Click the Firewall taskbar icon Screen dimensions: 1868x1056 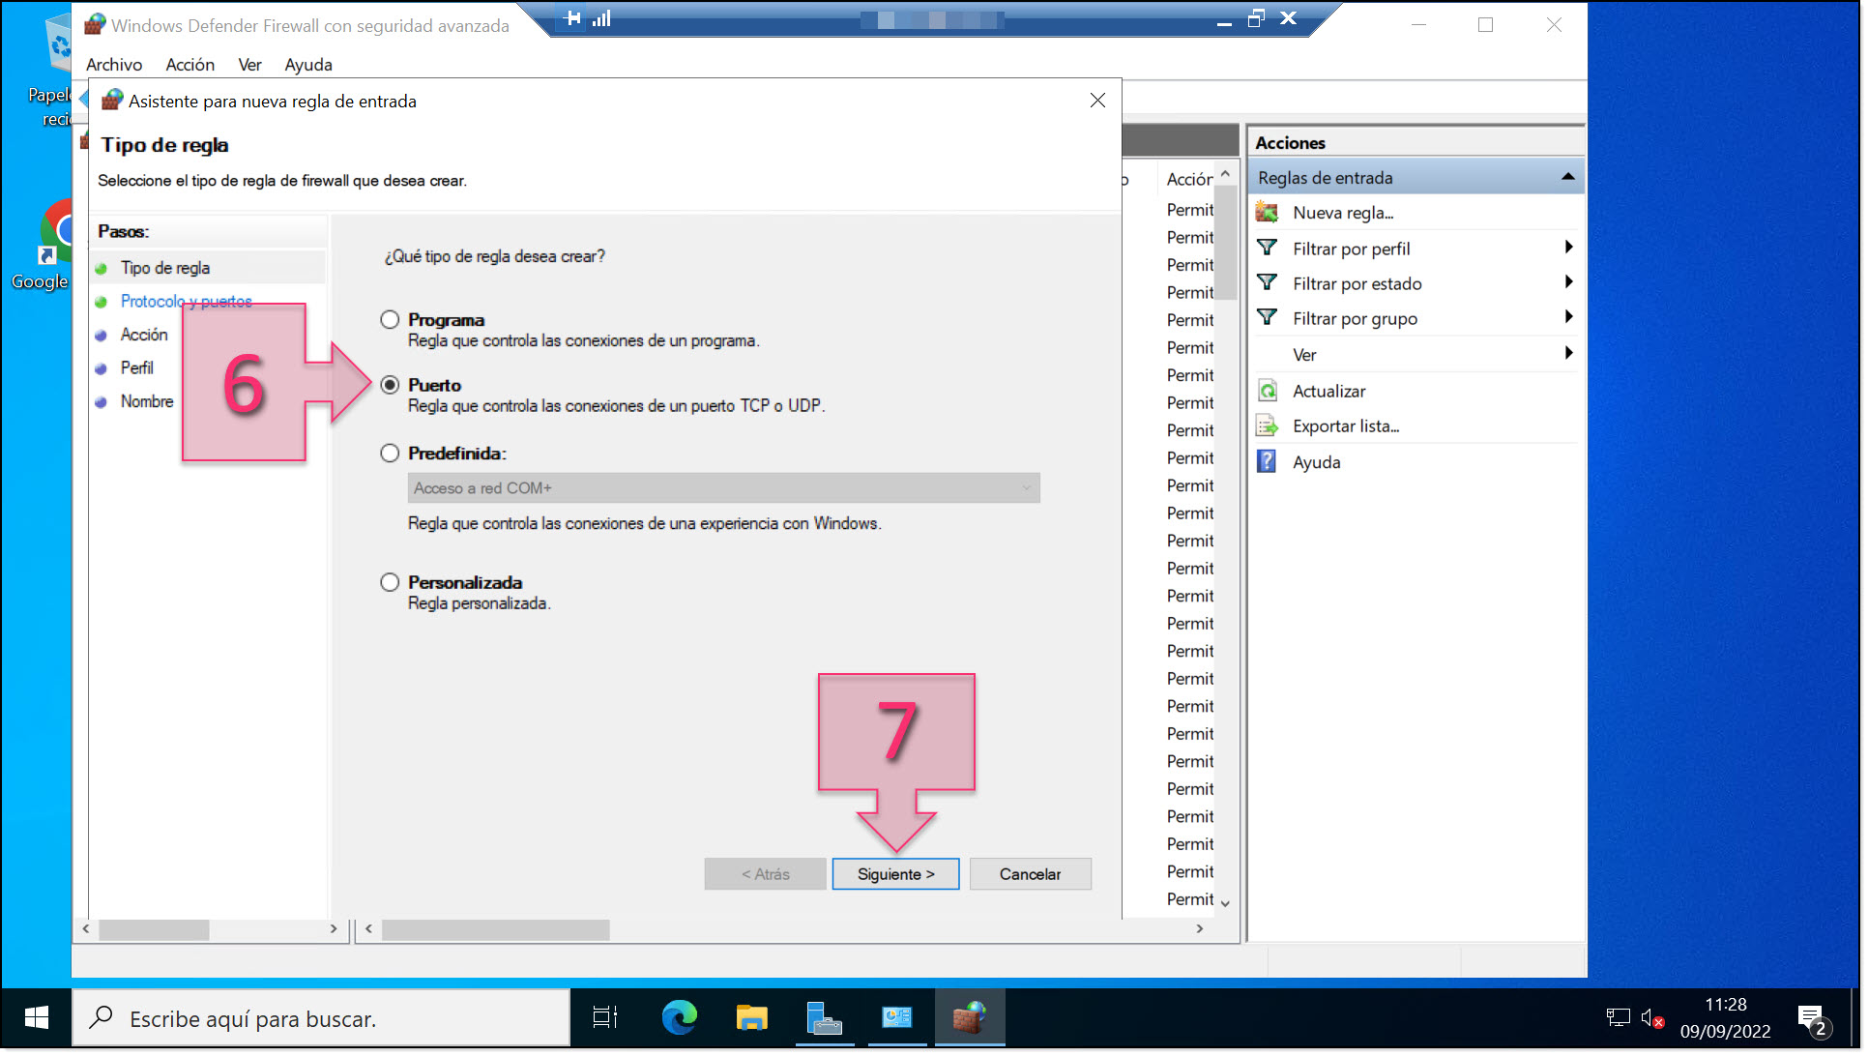pos(970,1017)
